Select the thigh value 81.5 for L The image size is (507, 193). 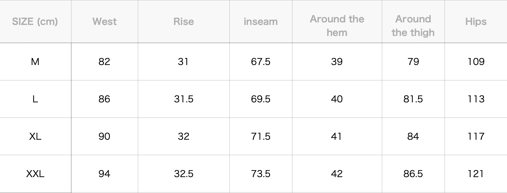point(413,99)
